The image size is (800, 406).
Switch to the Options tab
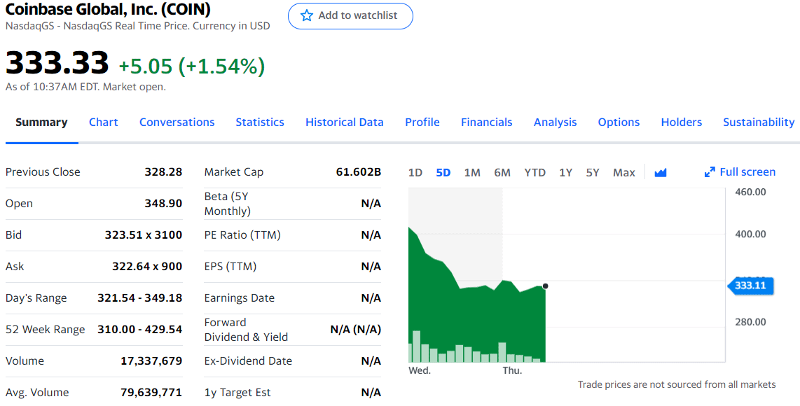(619, 122)
